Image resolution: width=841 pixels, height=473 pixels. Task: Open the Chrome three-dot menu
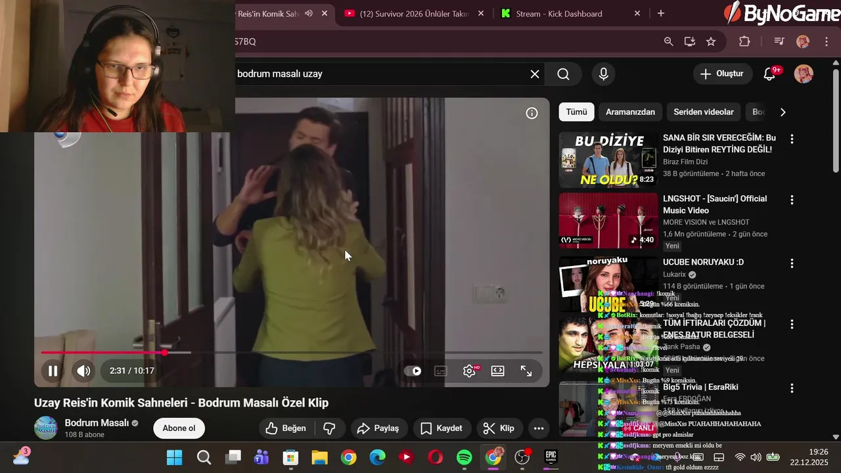(x=827, y=41)
